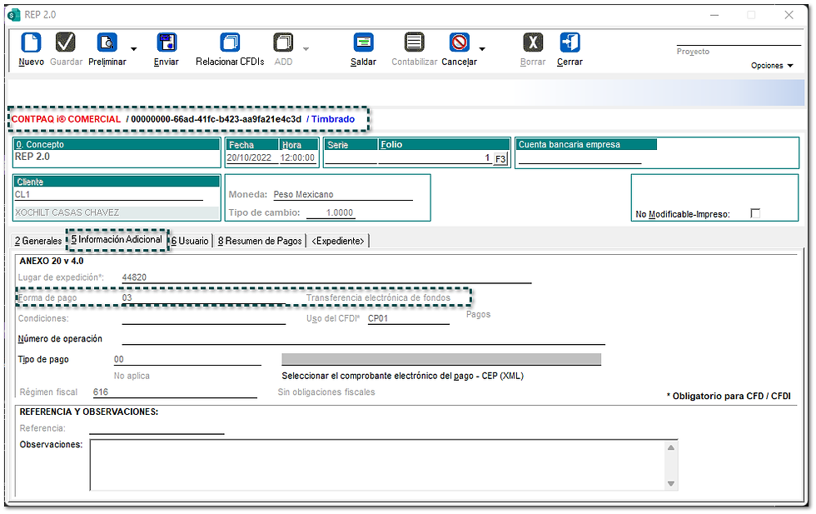
Task: Click the F3 button next to Folio
Action: 500,159
